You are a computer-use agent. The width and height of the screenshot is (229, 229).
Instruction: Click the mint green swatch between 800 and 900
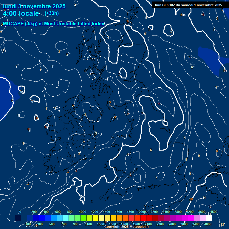pos(72,218)
